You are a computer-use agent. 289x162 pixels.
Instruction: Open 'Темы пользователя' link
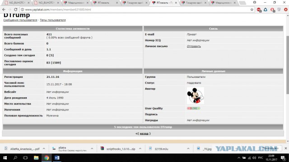(53, 20)
